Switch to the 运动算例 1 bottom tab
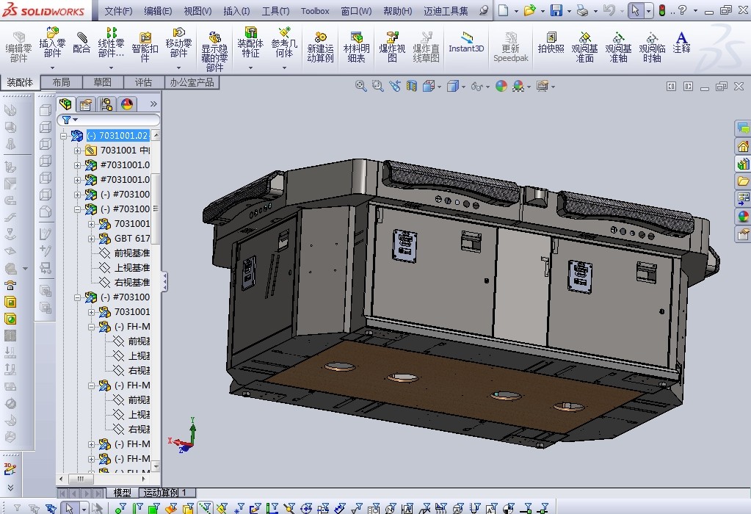 click(165, 493)
